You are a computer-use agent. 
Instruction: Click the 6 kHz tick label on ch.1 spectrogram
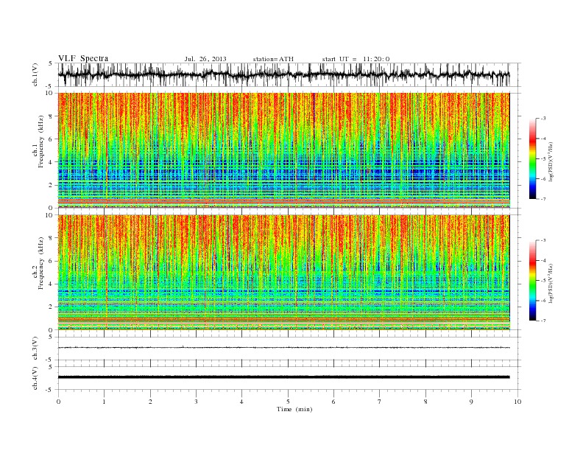click(x=52, y=139)
